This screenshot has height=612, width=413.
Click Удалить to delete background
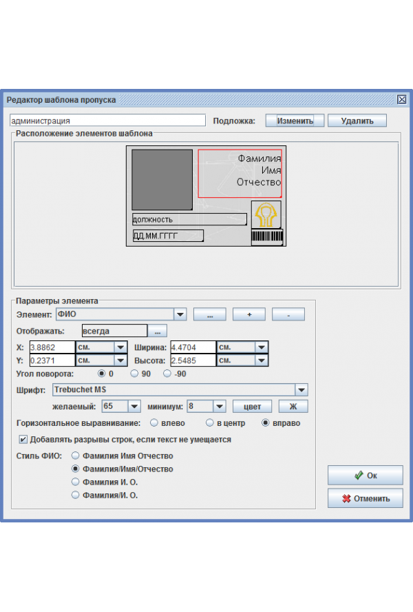point(356,121)
